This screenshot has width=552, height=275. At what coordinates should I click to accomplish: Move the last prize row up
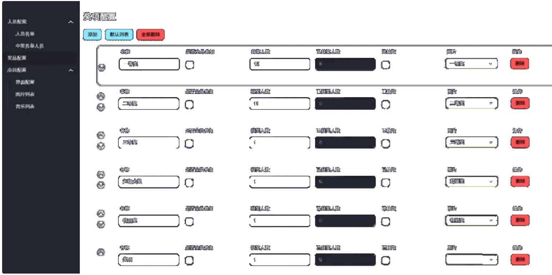coord(101,253)
